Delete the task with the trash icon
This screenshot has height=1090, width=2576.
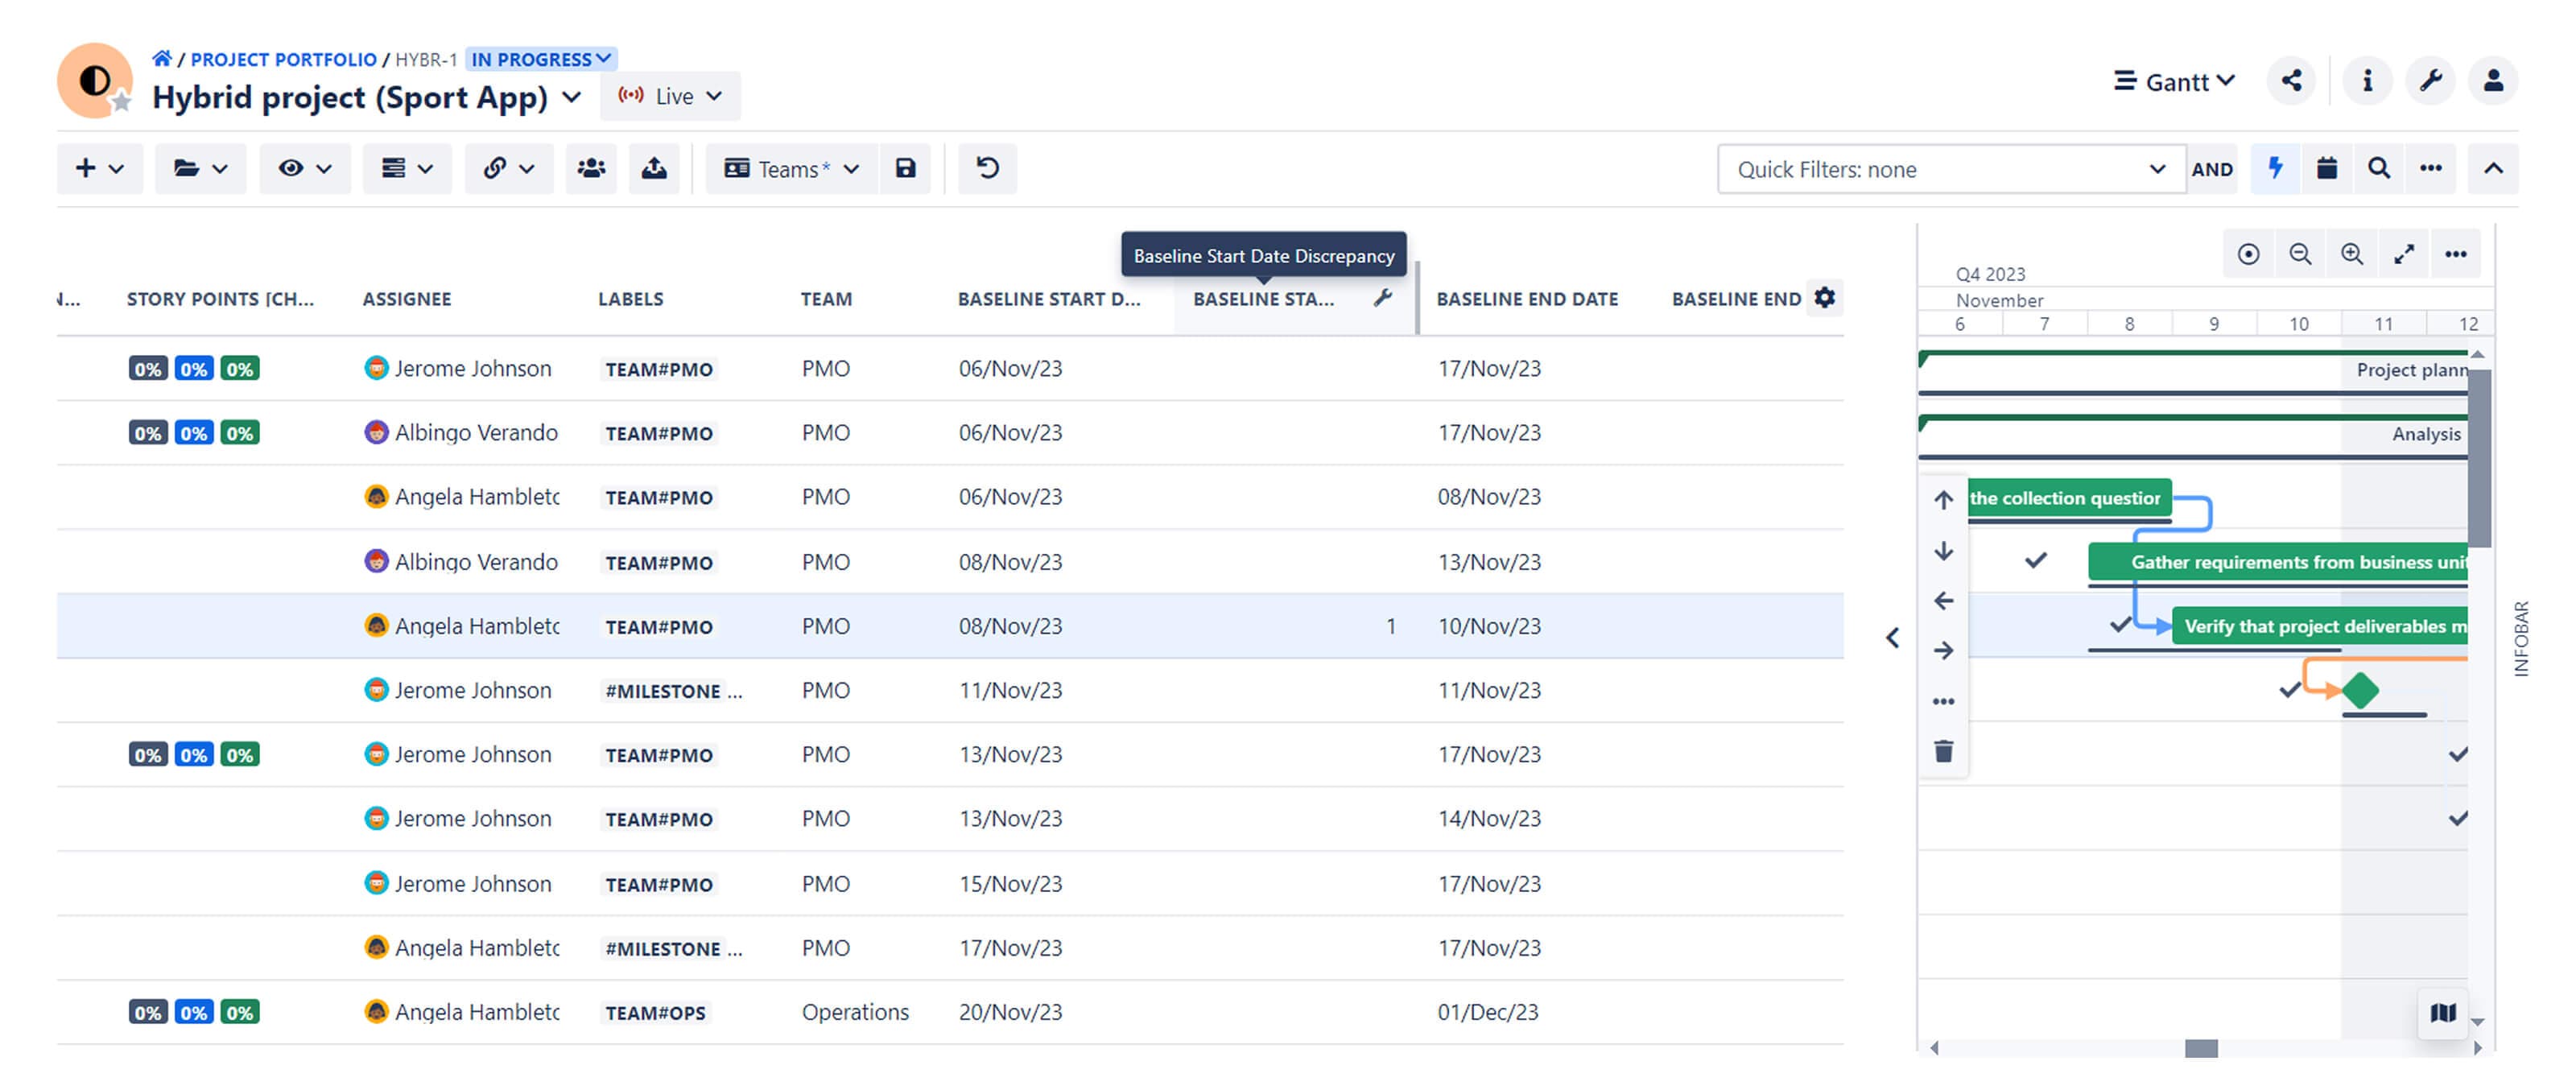[x=1943, y=752]
